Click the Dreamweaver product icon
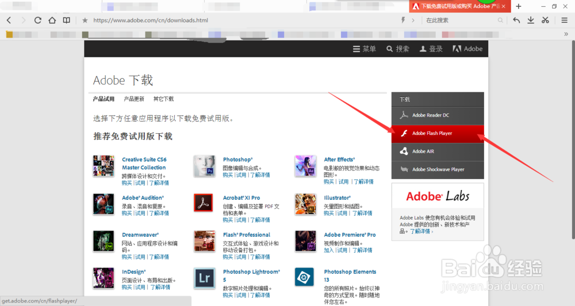Screen dimensions: 575x306 tap(103, 241)
